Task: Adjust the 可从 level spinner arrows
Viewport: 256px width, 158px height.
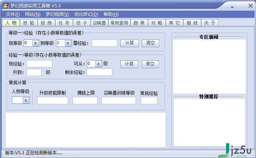Action: click(x=98, y=64)
